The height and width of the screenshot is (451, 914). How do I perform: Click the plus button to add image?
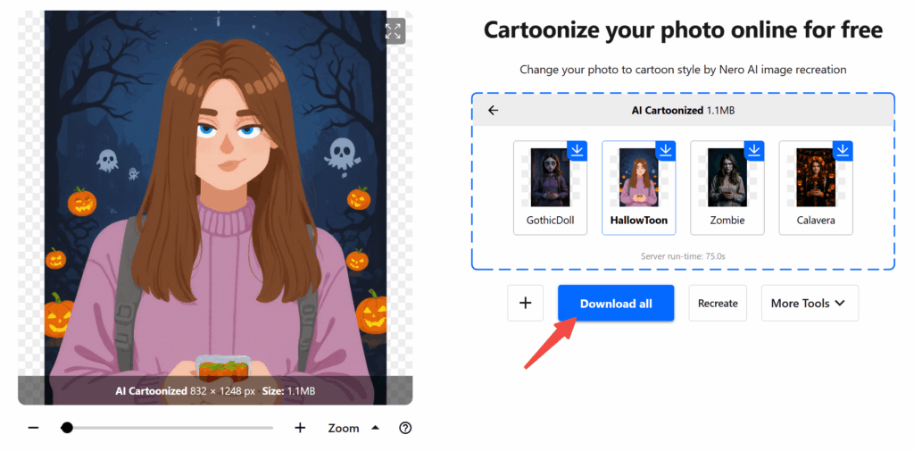[x=525, y=304]
